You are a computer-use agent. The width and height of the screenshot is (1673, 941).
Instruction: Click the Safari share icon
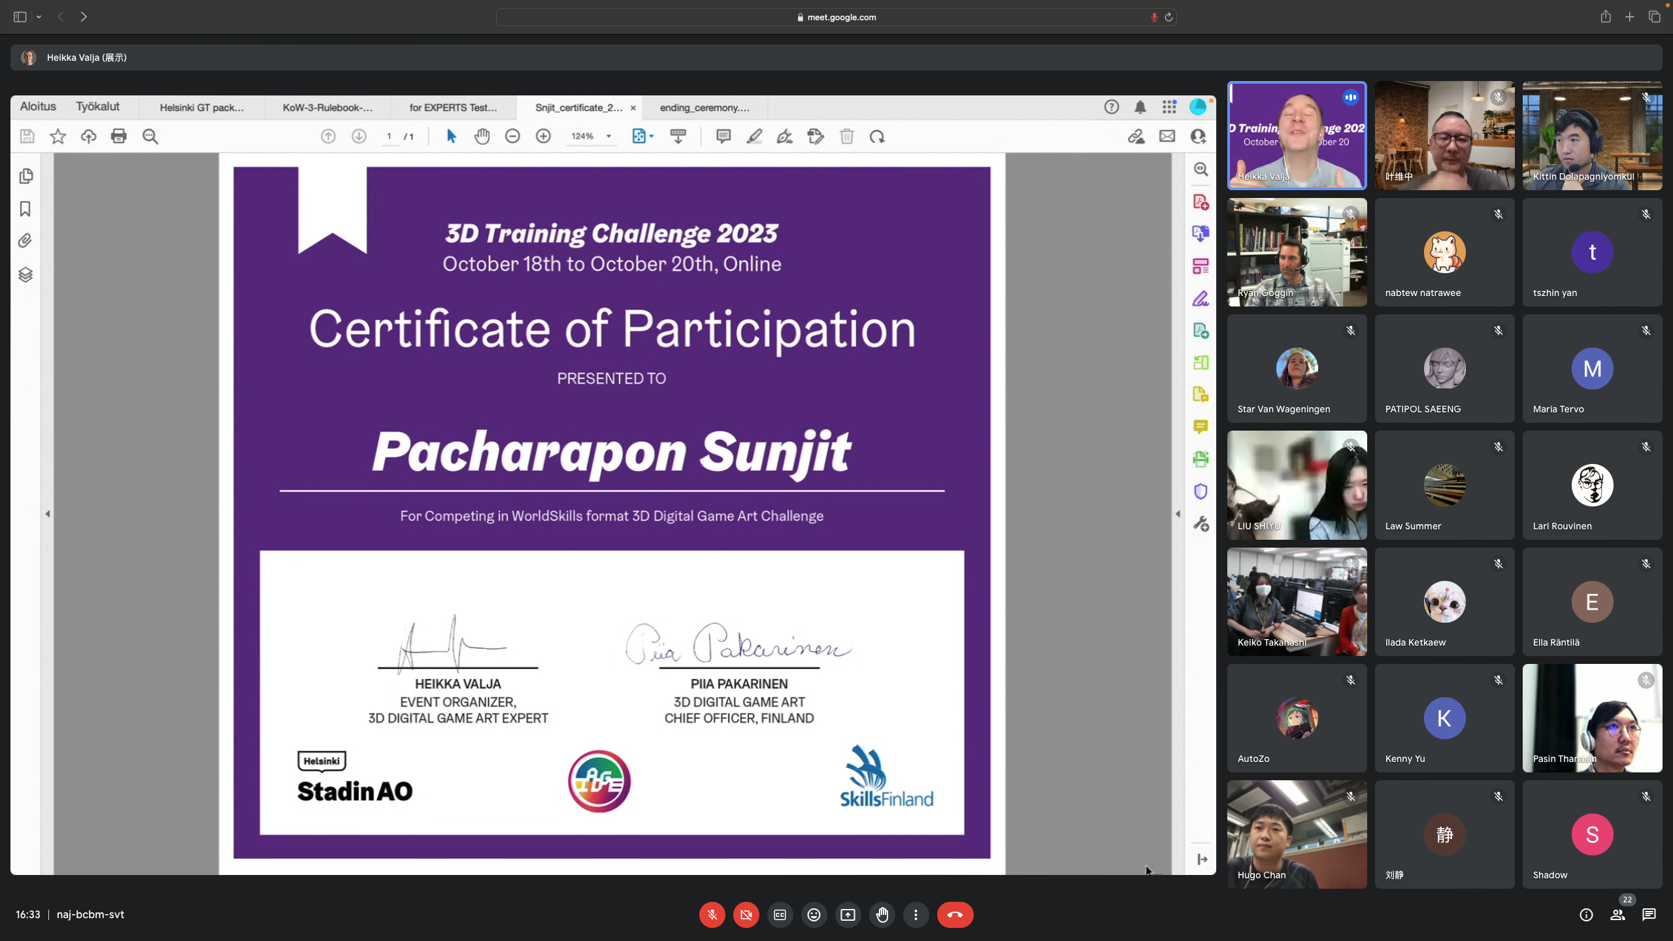(x=1606, y=17)
